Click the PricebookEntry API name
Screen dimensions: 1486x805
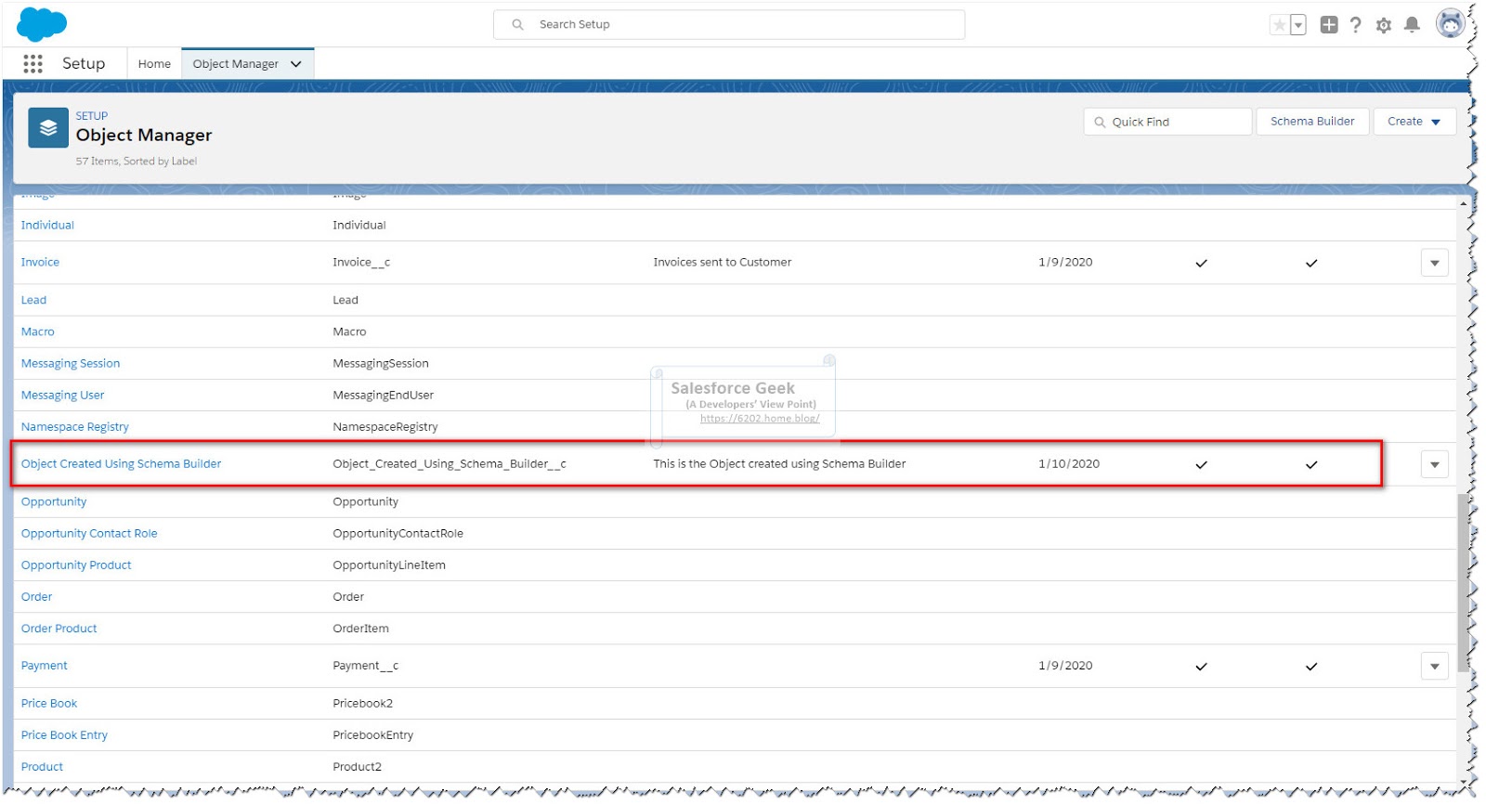[373, 735]
